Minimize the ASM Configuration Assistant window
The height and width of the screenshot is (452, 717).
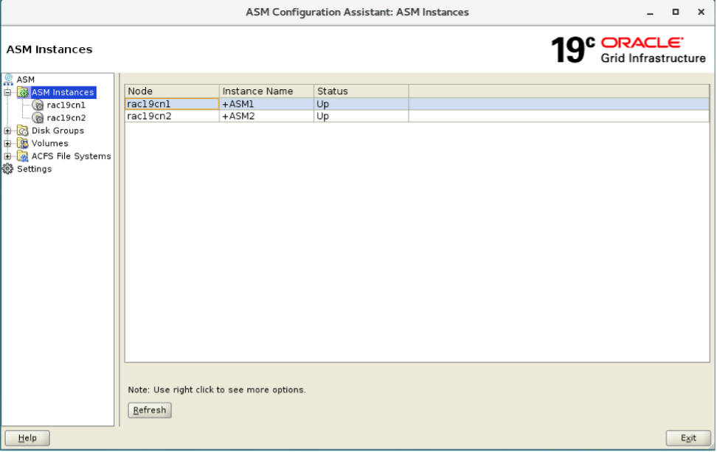[650, 13]
